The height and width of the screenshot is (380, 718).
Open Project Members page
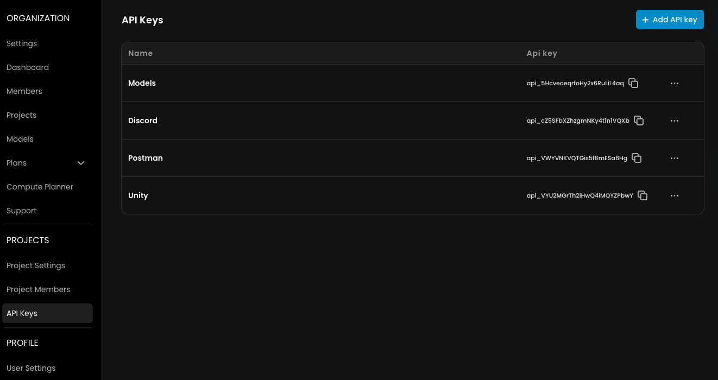point(39,289)
